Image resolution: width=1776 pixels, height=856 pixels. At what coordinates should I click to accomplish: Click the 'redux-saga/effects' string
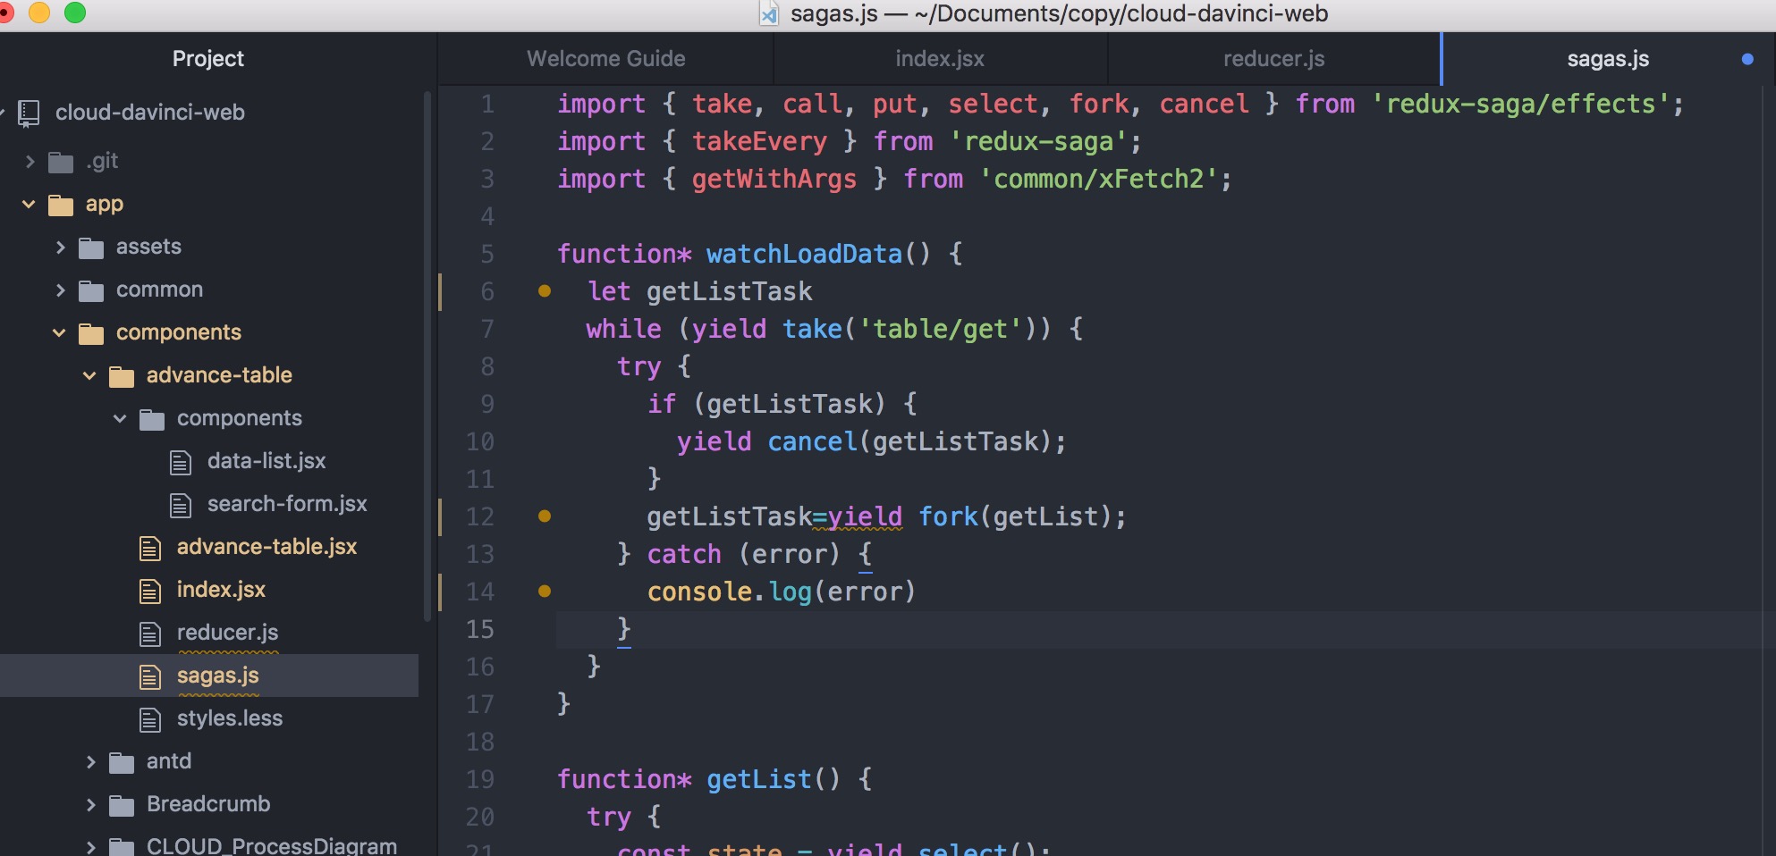click(x=1521, y=105)
